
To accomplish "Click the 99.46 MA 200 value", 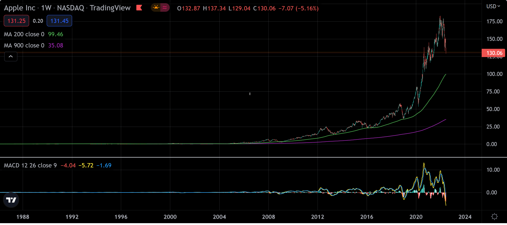I will click(x=56, y=34).
